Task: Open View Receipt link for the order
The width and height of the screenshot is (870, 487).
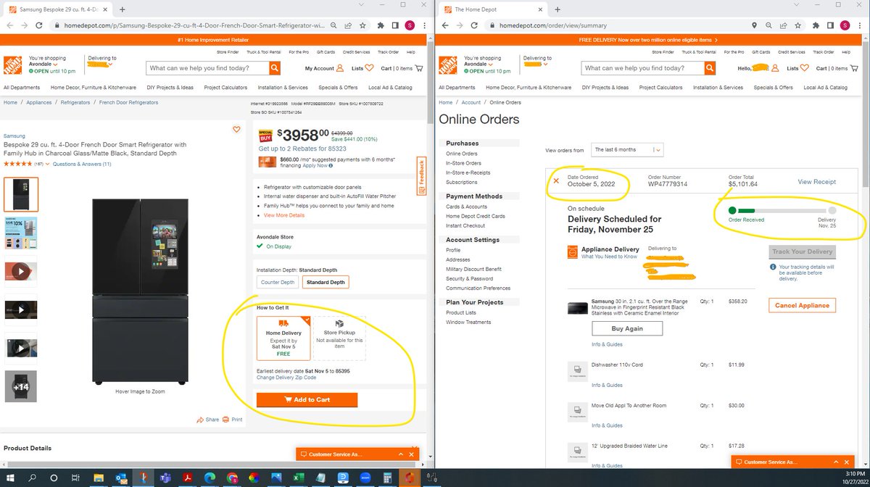Action: [816, 182]
